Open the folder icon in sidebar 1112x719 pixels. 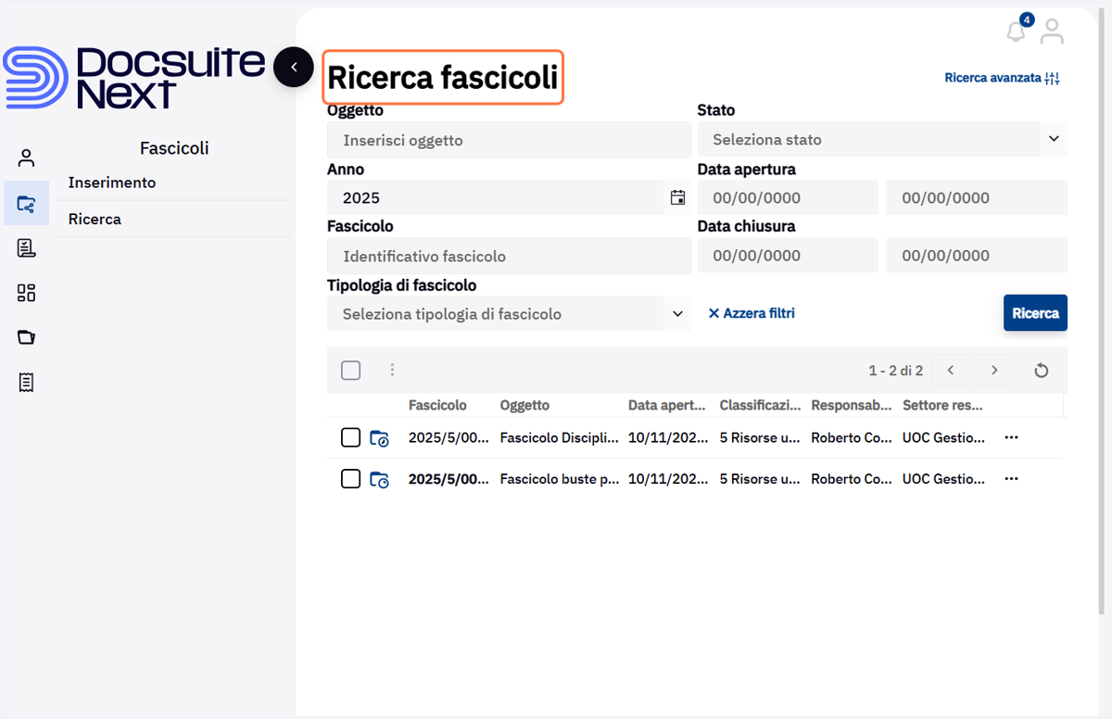(26, 337)
